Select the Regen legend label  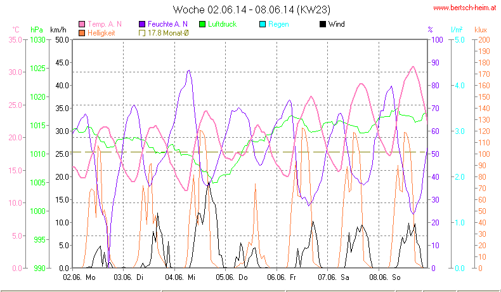click(x=278, y=24)
